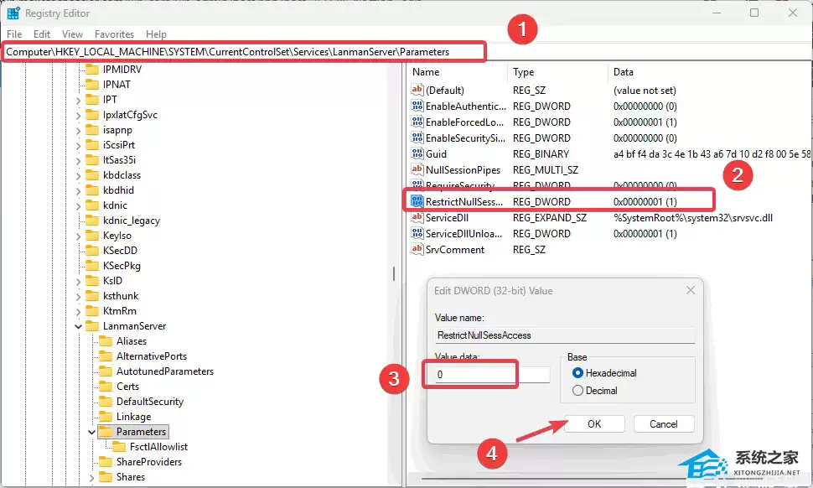Close the Edit DWORD dialog with X
This screenshot has height=488, width=813.
click(x=691, y=291)
